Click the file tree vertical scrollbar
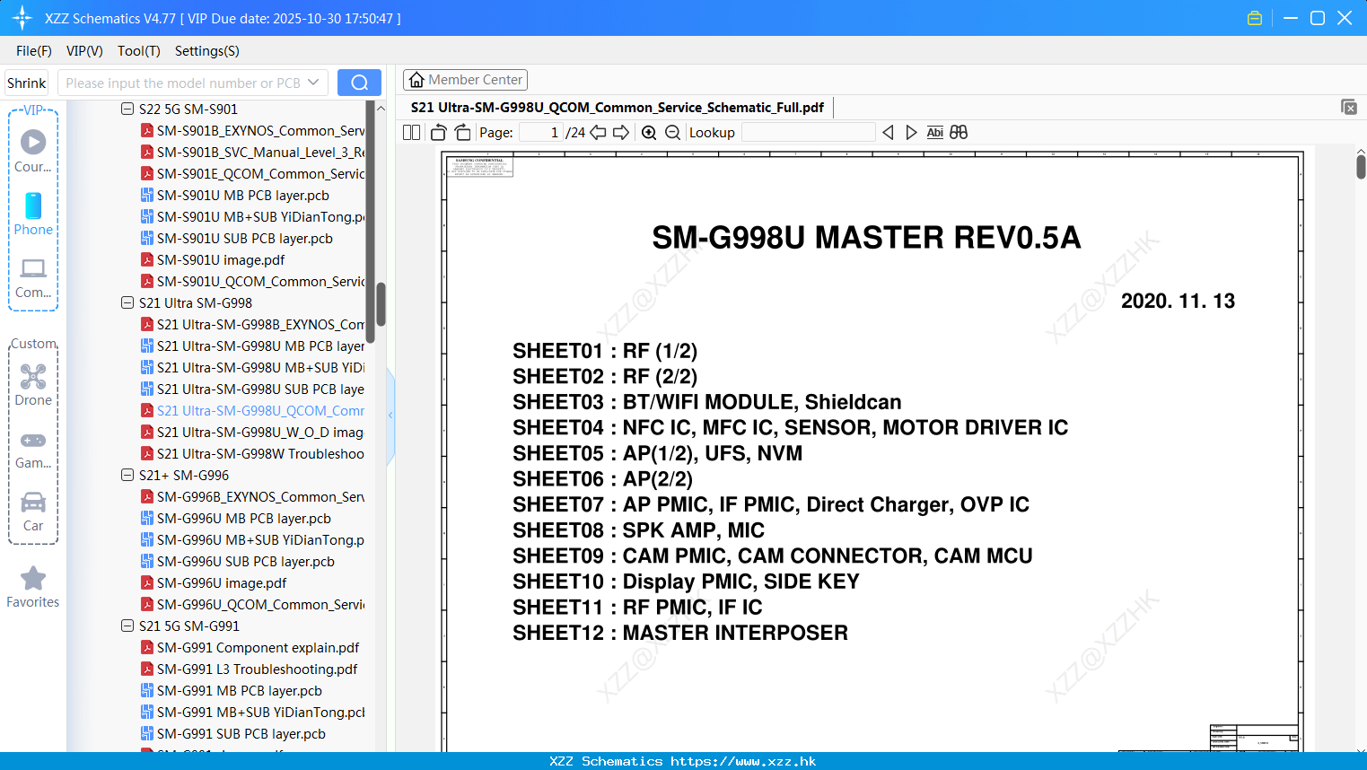This screenshot has height=770, width=1367. tap(381, 305)
